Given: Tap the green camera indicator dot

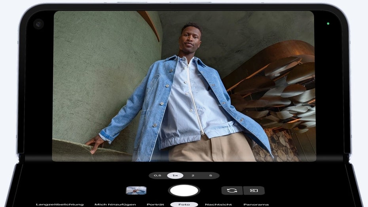Looking at the screenshot, I should [328, 23].
